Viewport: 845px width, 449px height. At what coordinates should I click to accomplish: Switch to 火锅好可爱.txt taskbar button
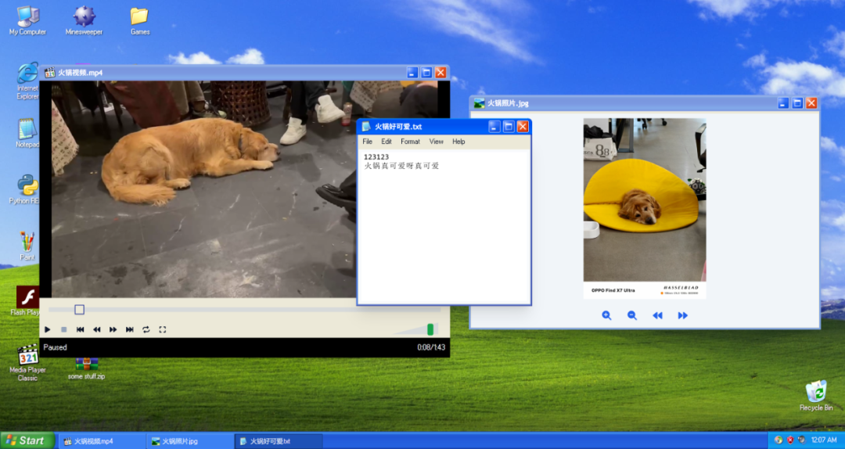pyautogui.click(x=278, y=441)
